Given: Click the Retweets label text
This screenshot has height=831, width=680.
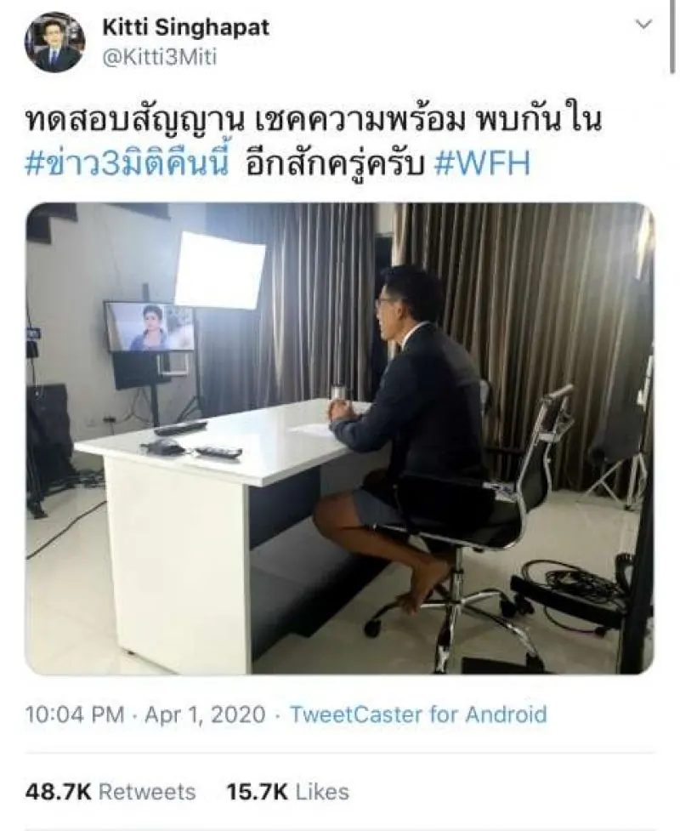Looking at the screenshot, I should point(147,792).
